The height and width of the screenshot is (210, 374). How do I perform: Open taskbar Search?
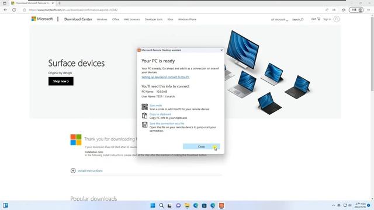(161, 205)
